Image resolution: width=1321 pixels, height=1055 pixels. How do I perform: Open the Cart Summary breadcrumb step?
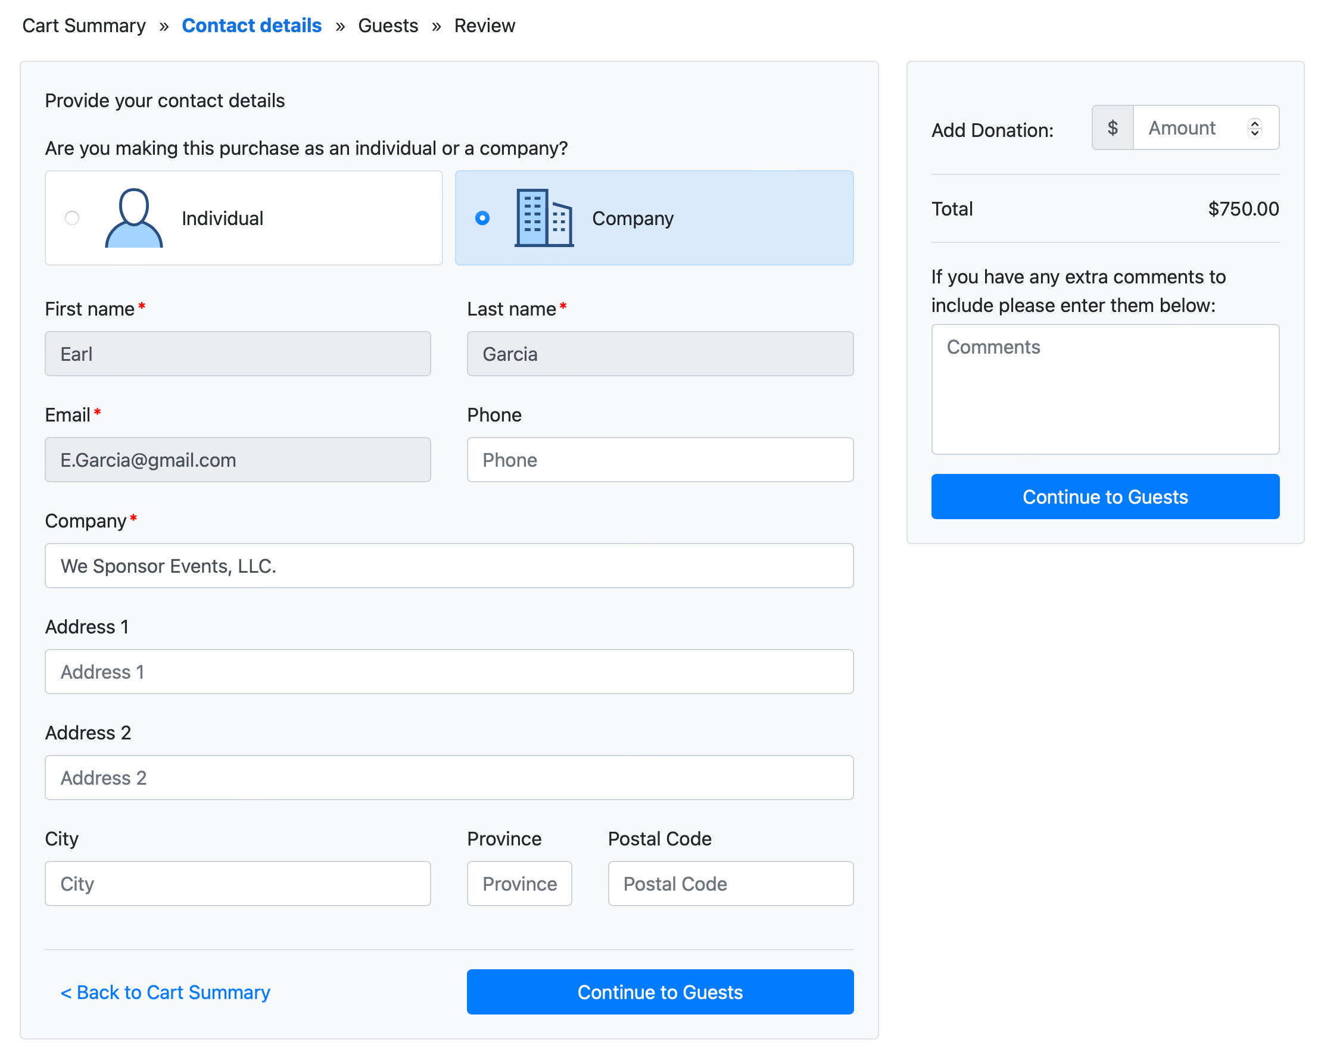84,26
